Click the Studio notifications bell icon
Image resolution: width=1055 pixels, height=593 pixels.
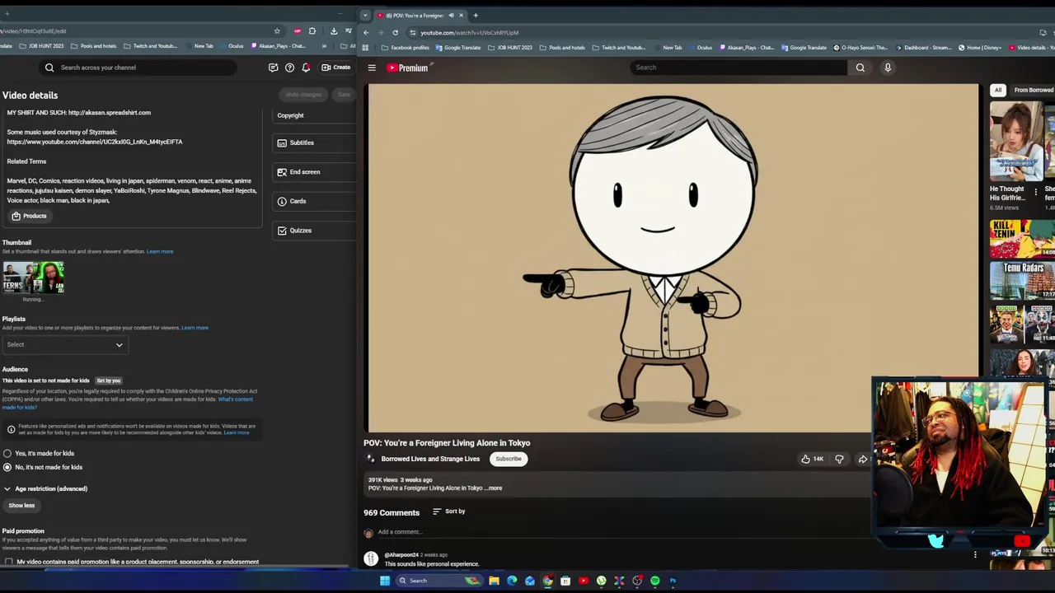click(306, 68)
